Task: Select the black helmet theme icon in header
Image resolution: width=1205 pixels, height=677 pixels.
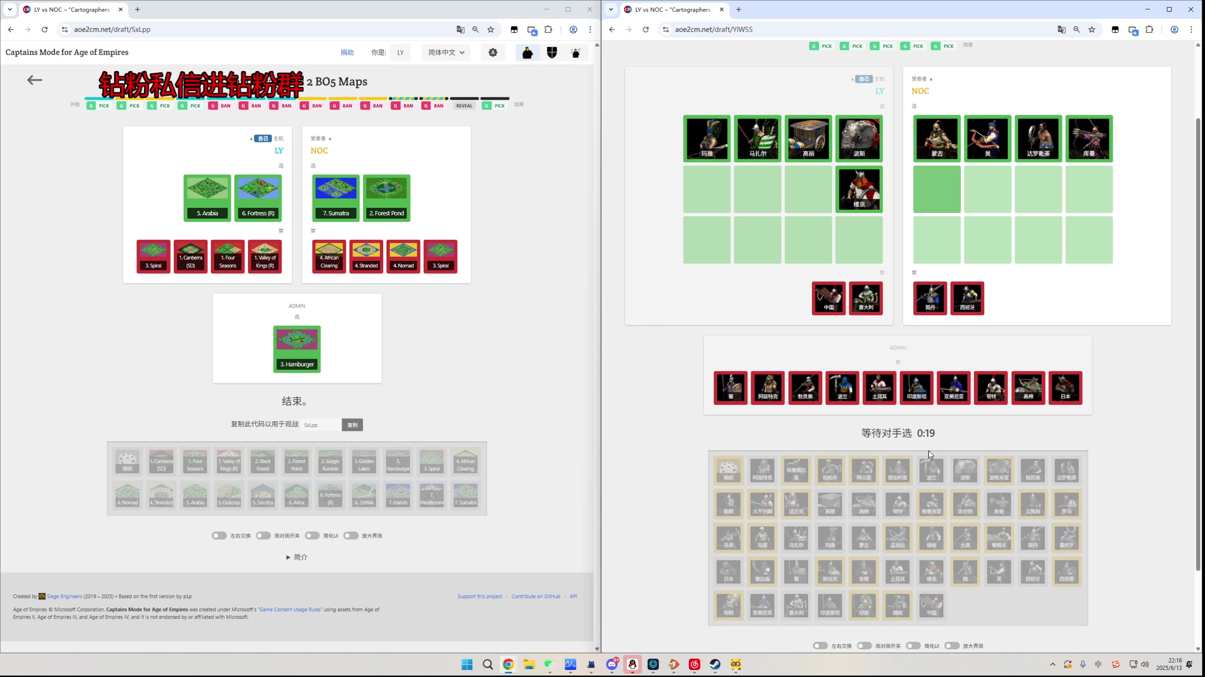Action: pyautogui.click(x=528, y=53)
